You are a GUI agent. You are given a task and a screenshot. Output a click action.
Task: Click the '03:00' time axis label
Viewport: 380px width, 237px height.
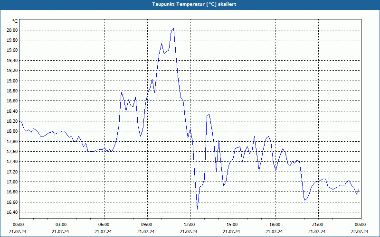coord(62,225)
